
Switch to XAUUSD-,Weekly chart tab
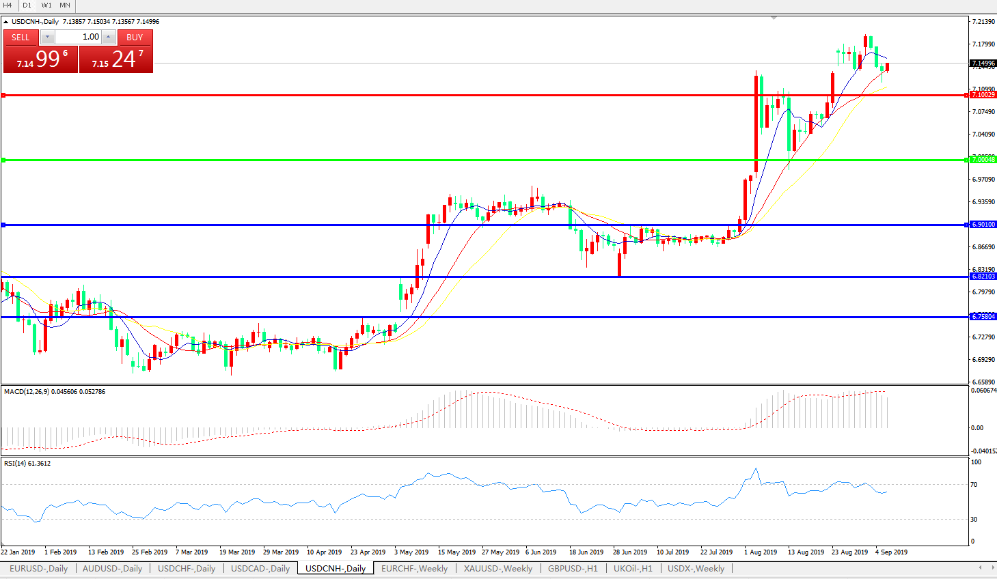[x=497, y=568]
